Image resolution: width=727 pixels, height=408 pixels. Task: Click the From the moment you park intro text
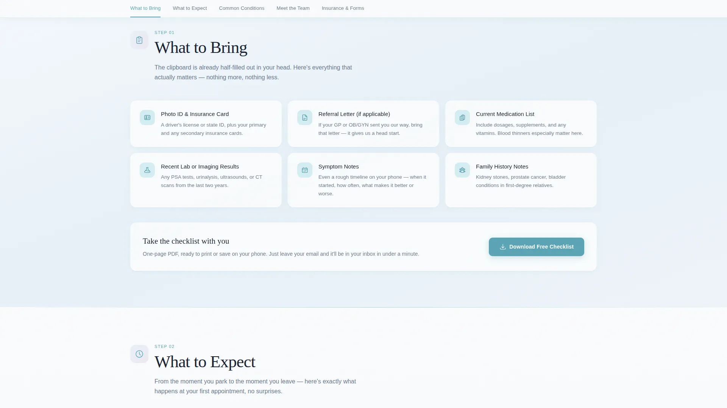(x=255, y=386)
